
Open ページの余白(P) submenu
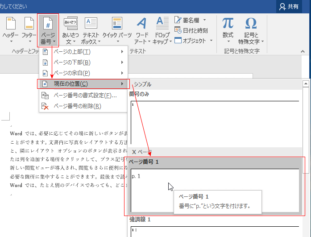(83, 73)
